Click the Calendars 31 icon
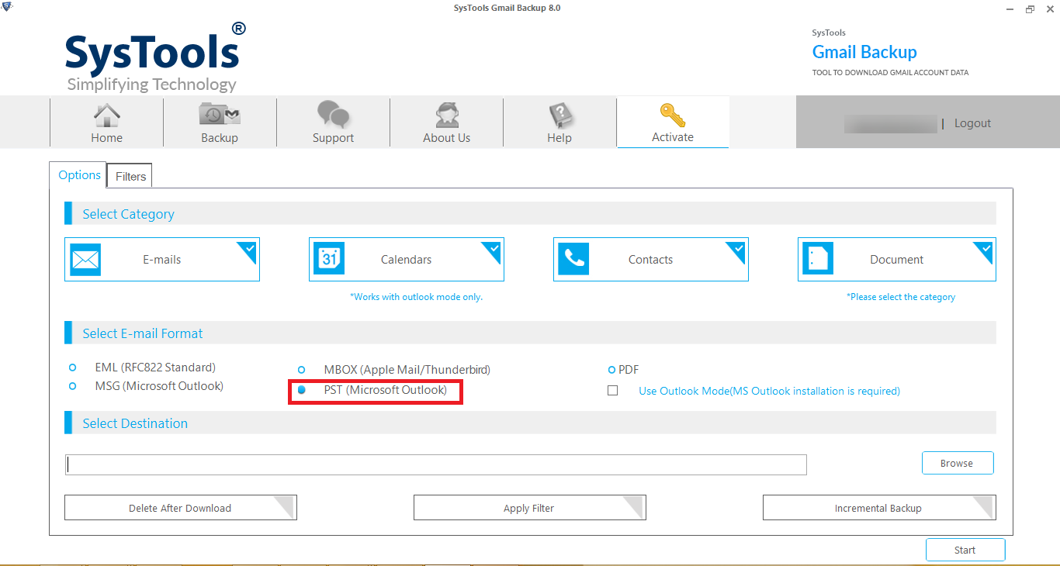The width and height of the screenshot is (1060, 566). (x=329, y=260)
